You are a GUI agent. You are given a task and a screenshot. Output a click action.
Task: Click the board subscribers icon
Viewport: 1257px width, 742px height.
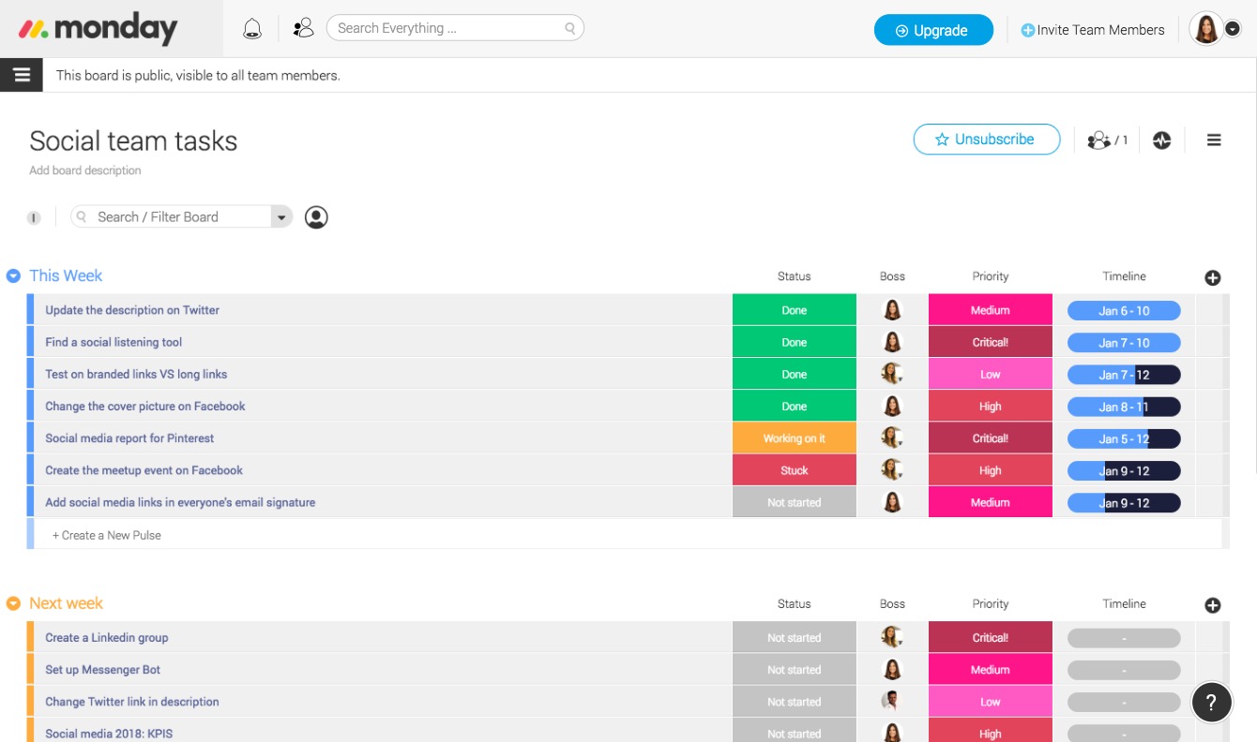coord(1106,141)
